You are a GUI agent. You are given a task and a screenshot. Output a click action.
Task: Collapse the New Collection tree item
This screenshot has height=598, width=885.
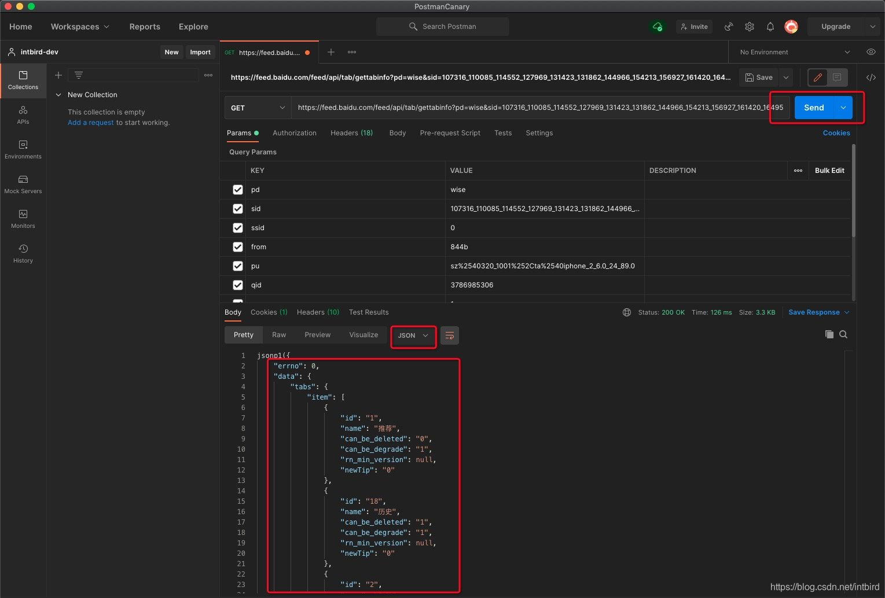[x=58, y=95]
